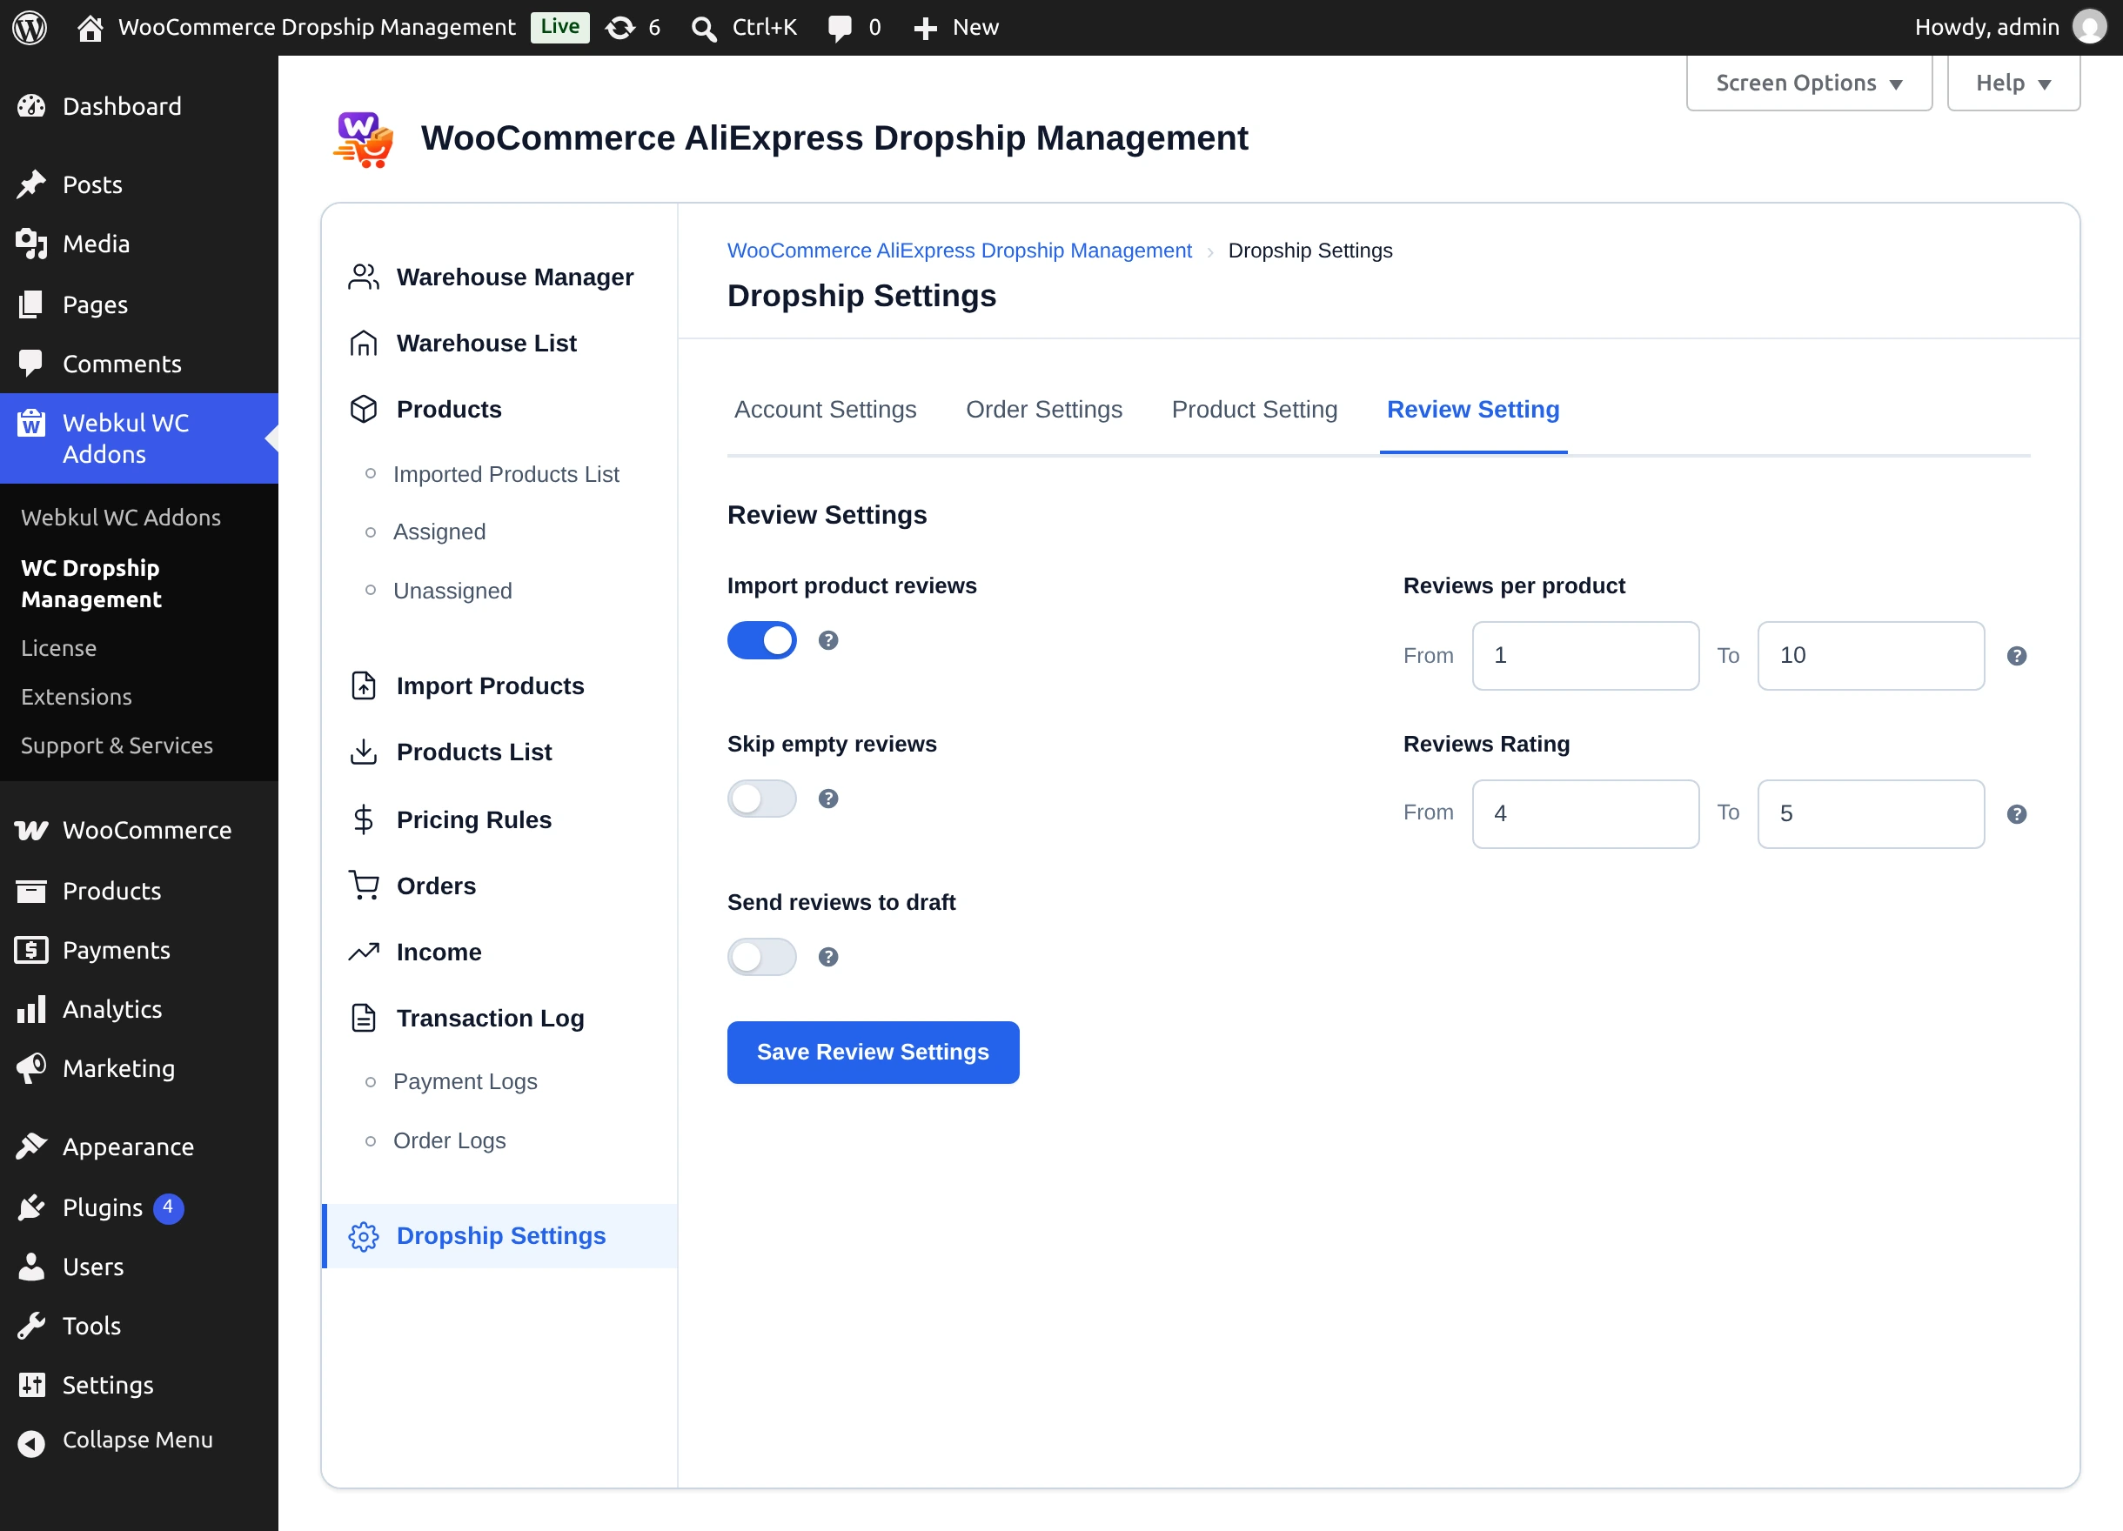Open the admin user avatar

(2089, 27)
